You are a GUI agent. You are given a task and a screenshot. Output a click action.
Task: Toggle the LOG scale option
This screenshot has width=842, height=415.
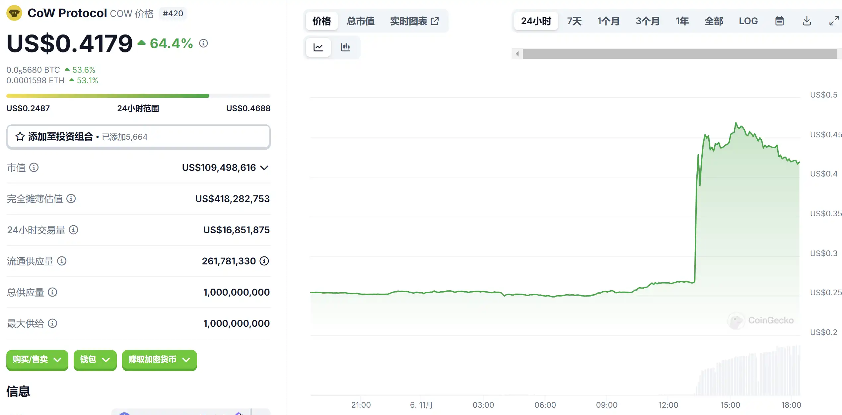[748, 21]
